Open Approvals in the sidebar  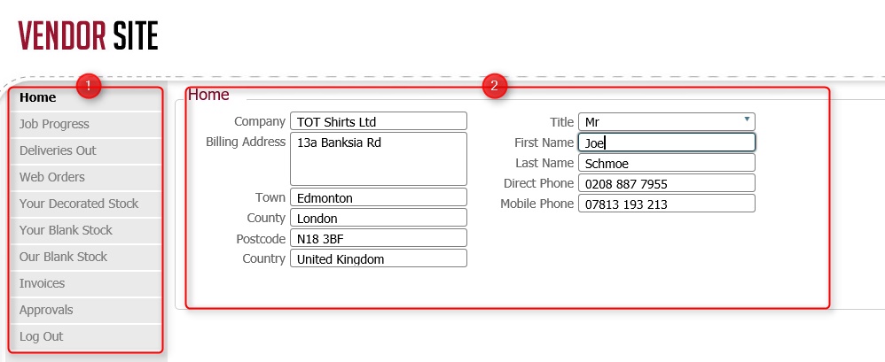point(46,310)
